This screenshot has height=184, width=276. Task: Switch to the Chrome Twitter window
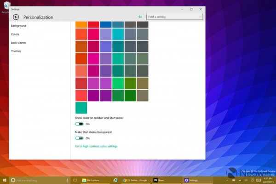point(136,180)
